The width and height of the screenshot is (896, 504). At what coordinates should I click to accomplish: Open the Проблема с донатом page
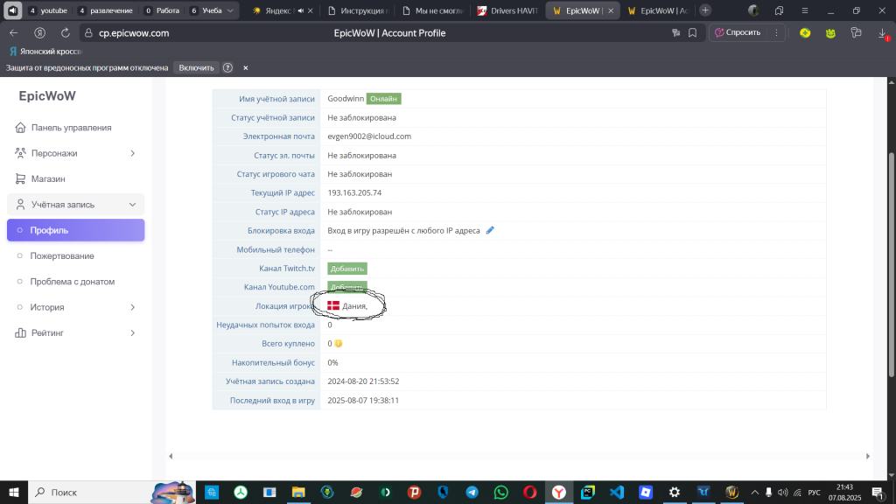tap(72, 282)
